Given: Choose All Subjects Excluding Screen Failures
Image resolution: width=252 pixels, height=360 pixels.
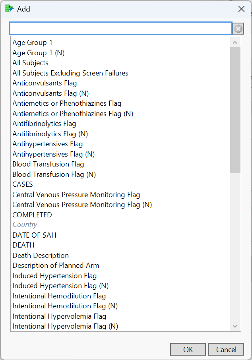Looking at the screenshot, I should (70, 73).
